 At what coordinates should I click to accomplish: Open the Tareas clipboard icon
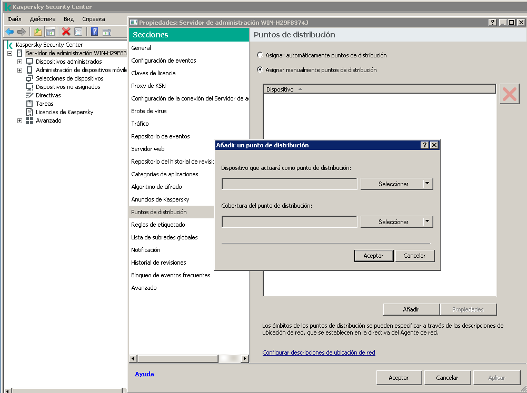coord(30,103)
